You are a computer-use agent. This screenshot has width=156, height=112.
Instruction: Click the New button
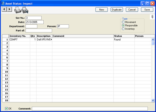click(101, 10)
